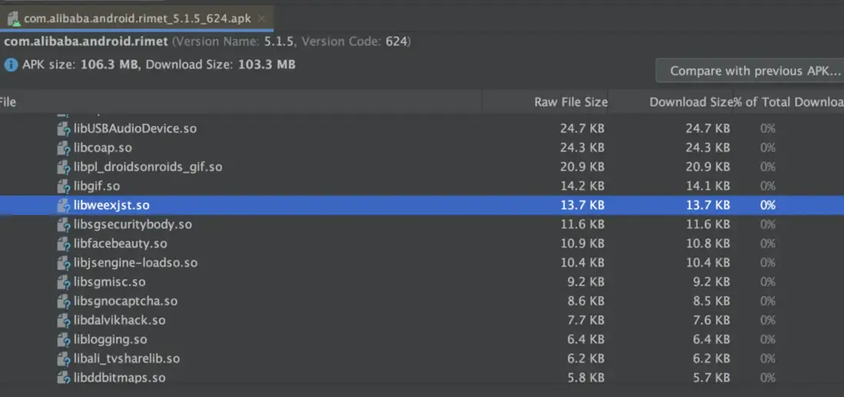Sort by the Download Size column
Screen dimensions: 844x397
tap(689, 102)
